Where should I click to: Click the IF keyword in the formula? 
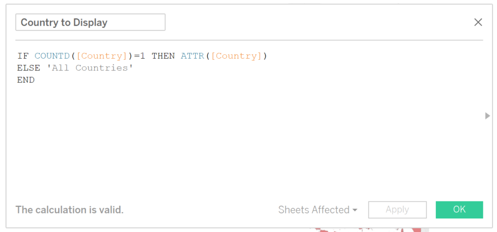click(x=23, y=56)
